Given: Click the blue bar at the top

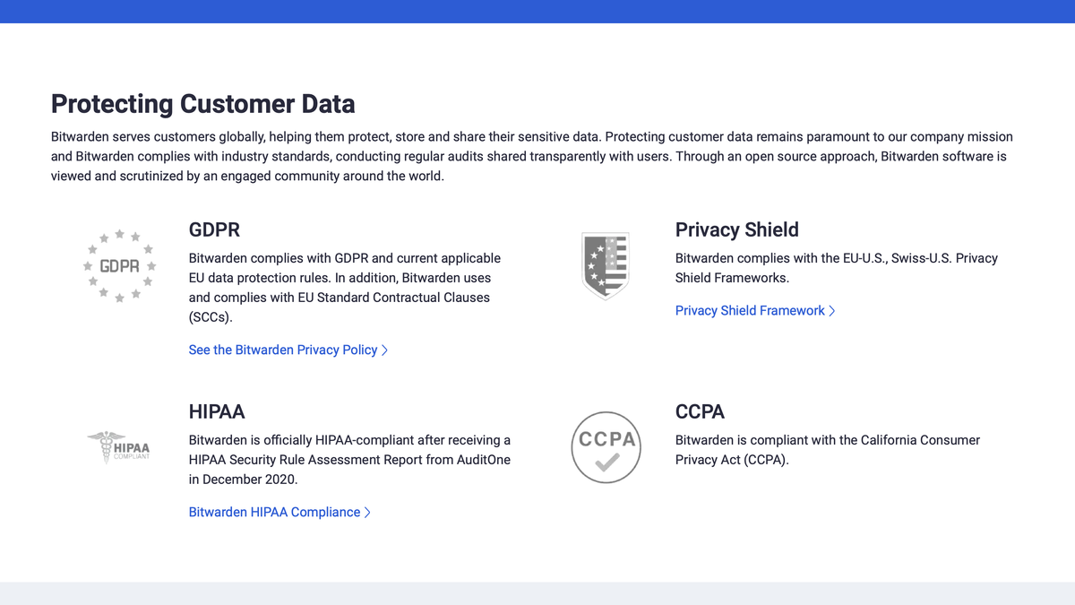Looking at the screenshot, I should click(x=537, y=11).
